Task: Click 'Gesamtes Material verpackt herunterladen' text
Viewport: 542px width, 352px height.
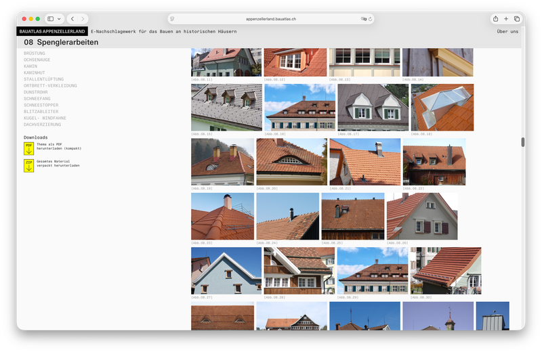Action: [58, 163]
